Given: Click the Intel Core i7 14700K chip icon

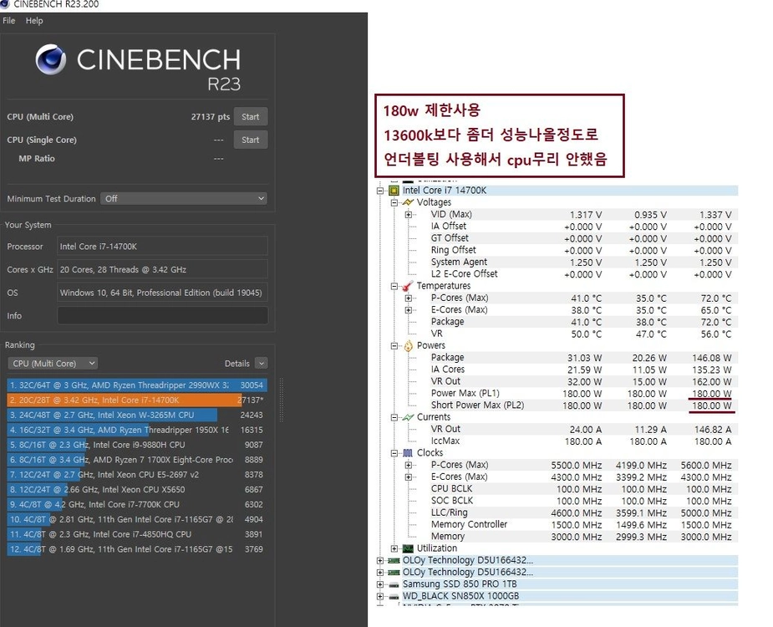Looking at the screenshot, I should 394,191.
